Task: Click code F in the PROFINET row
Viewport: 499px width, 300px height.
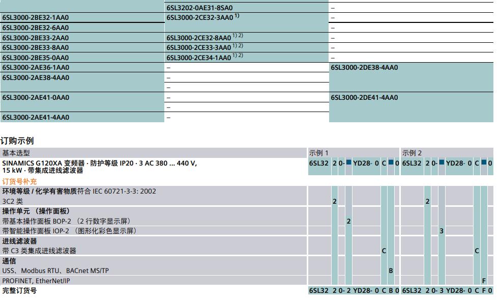Action: click(484, 281)
